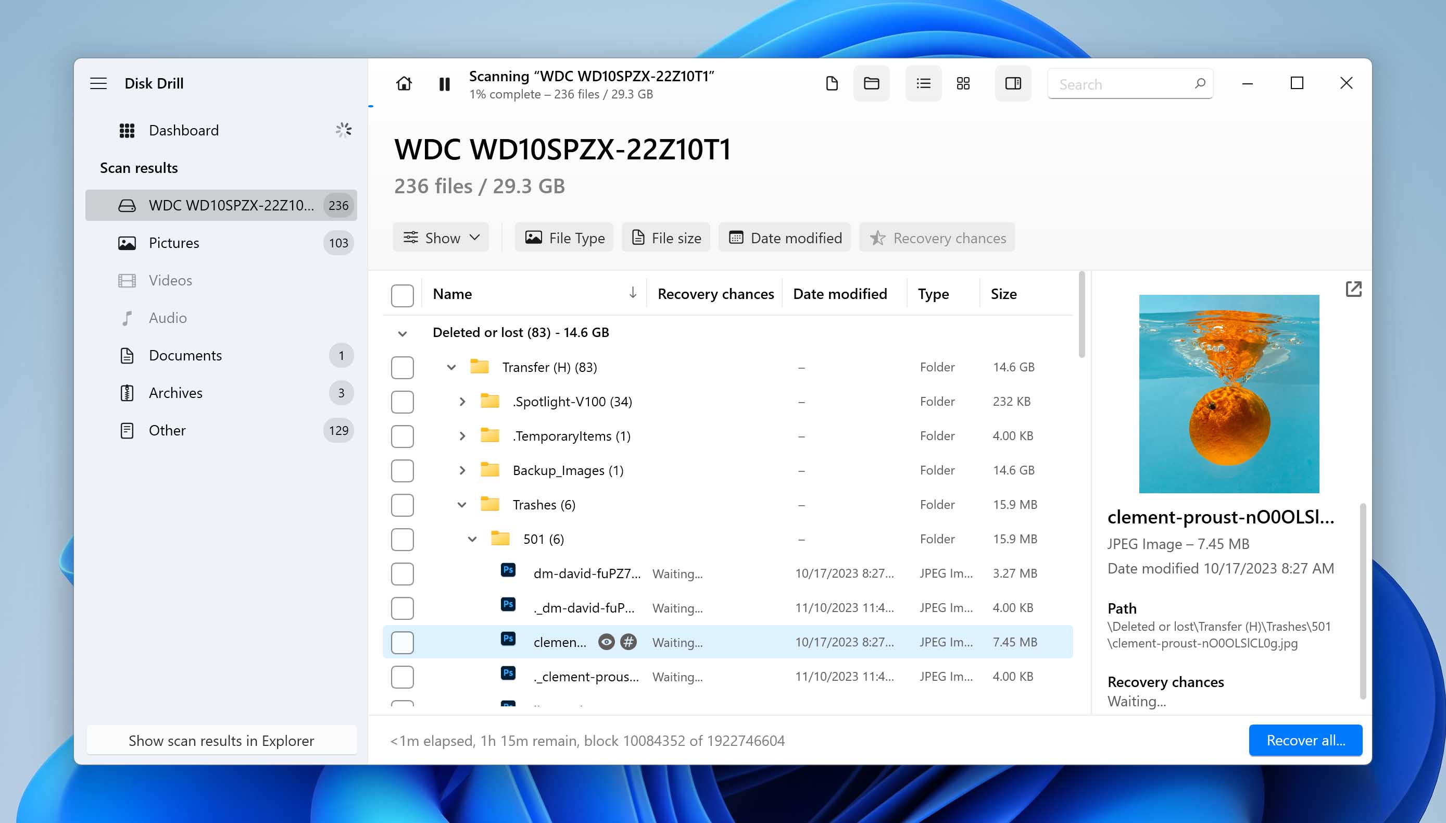
Task: Click the Backup_Images folder icon
Action: click(x=489, y=470)
